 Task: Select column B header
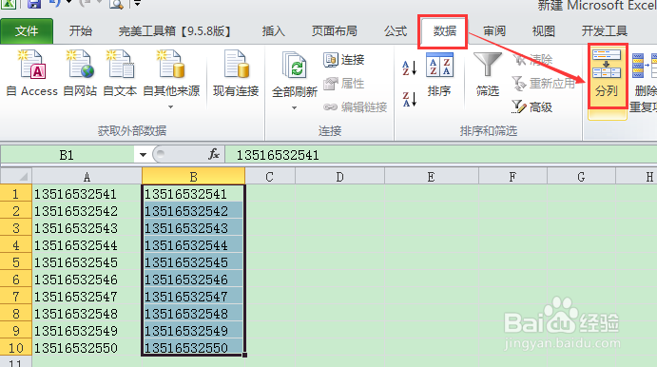click(x=193, y=177)
